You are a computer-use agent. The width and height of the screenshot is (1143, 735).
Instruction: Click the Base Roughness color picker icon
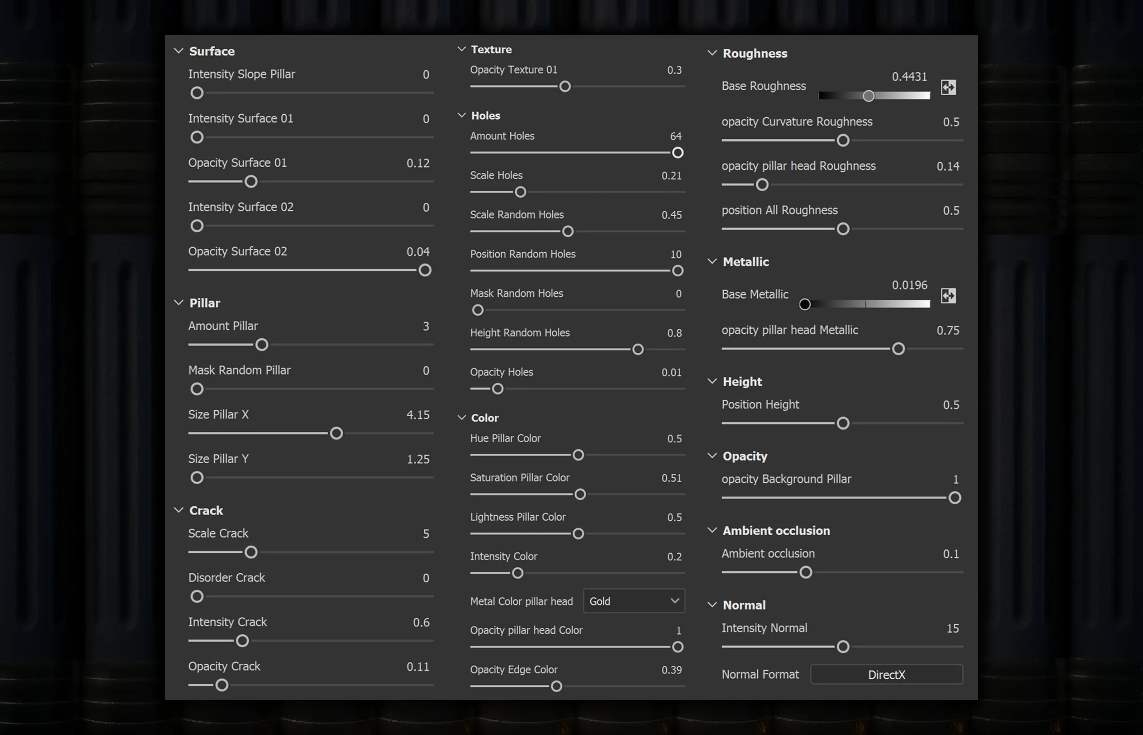[948, 88]
